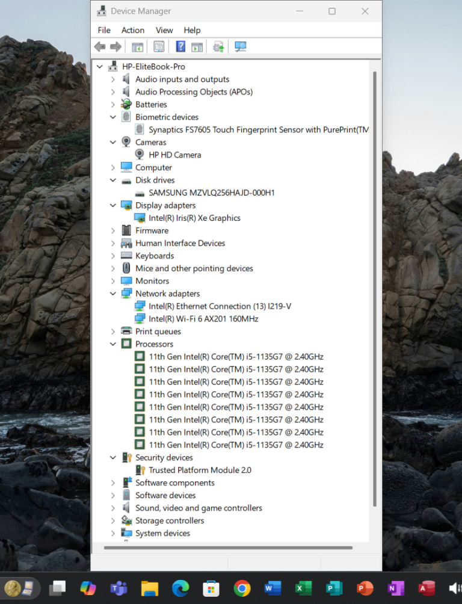This screenshot has width=462, height=604.
Task: Collapse the Processors category
Action: 113,344
